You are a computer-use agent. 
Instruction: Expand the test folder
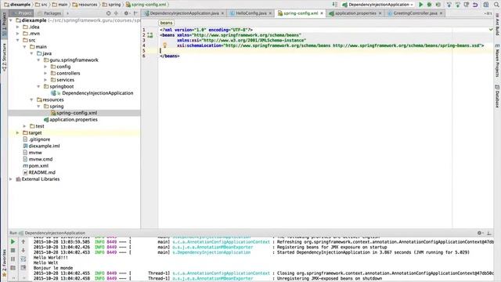pos(24,126)
